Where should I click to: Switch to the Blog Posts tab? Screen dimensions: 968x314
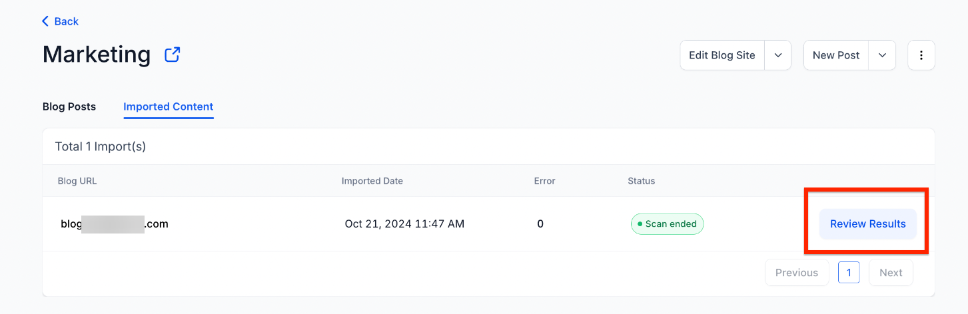[x=69, y=106]
